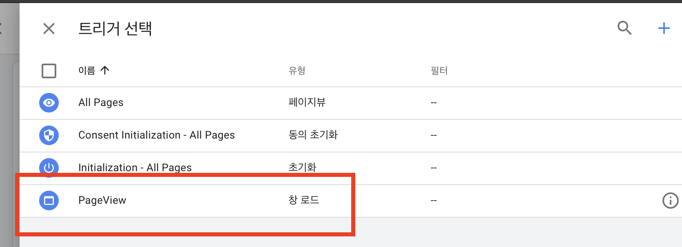This screenshot has width=682, height=247.
Task: Click the 유형 column header
Action: point(297,71)
